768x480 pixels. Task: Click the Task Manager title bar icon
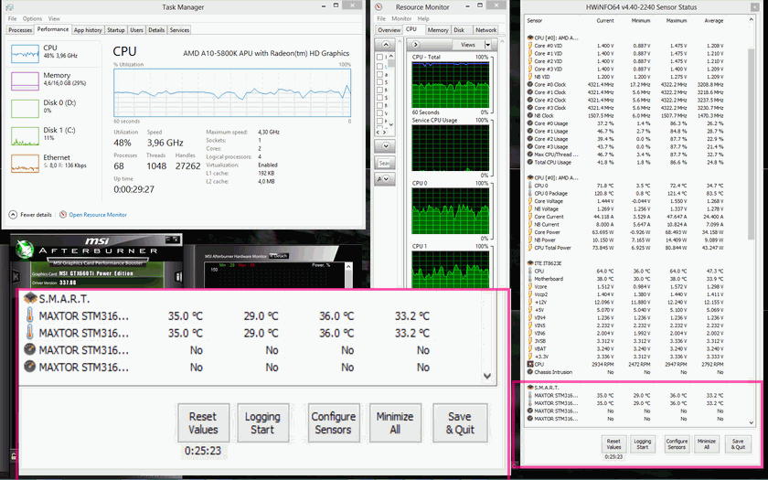click(x=9, y=7)
